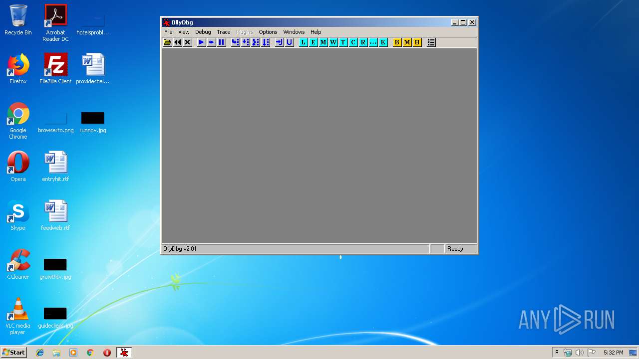639x359 pixels.
Task: Open the Start menu
Action: tap(14, 353)
